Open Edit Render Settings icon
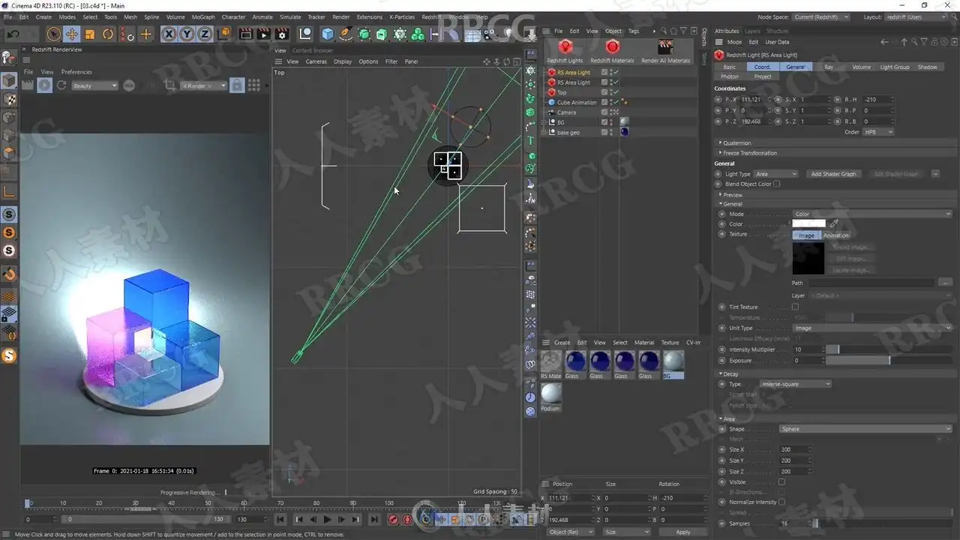The height and width of the screenshot is (540, 960). [282, 34]
